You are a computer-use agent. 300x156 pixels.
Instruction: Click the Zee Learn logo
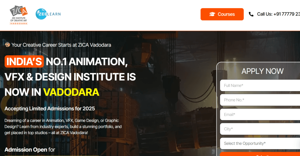pyautogui.click(x=48, y=14)
